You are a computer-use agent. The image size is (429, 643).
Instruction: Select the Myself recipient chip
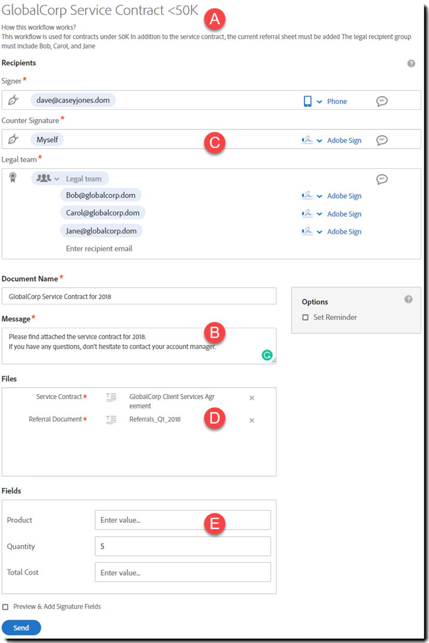pos(47,139)
